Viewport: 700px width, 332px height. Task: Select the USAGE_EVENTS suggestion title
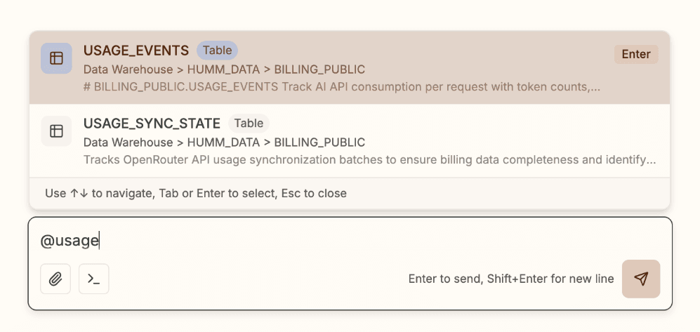pos(136,51)
